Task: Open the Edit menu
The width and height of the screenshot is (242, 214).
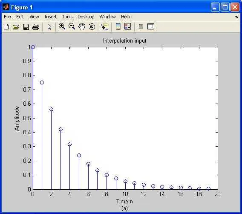Action: tap(20, 17)
